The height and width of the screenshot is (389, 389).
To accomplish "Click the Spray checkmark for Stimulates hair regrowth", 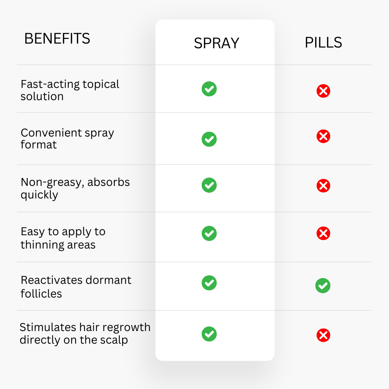I will (209, 334).
